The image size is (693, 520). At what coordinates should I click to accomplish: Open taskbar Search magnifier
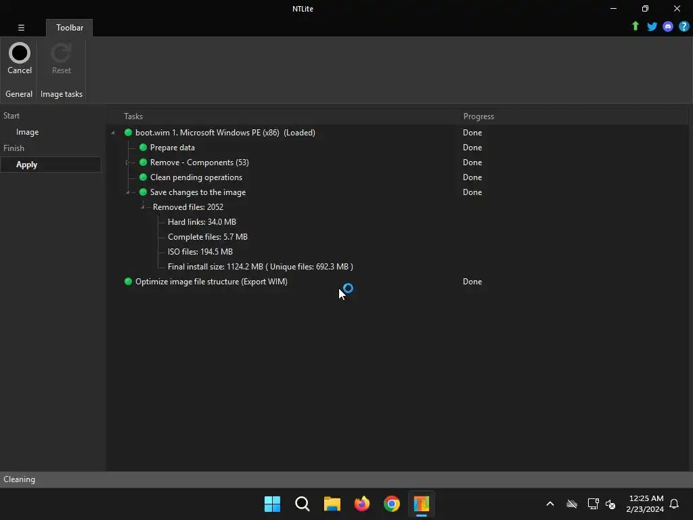[x=303, y=504]
